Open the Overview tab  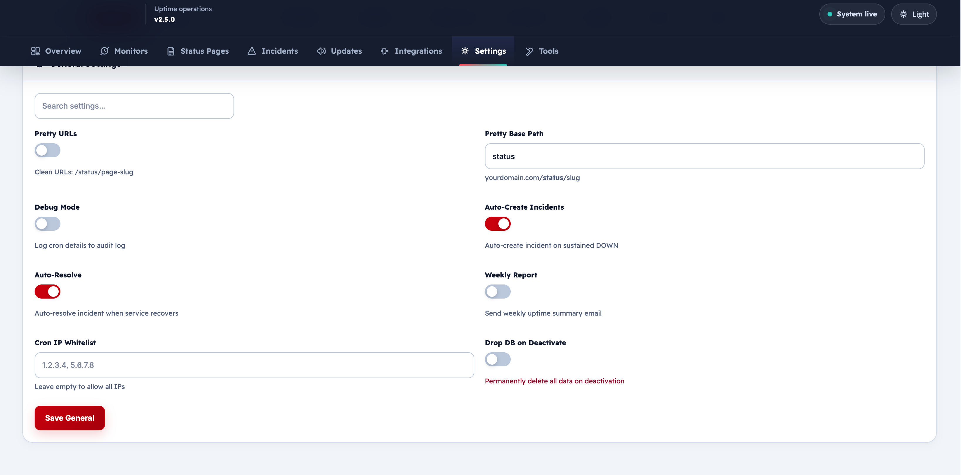click(56, 51)
